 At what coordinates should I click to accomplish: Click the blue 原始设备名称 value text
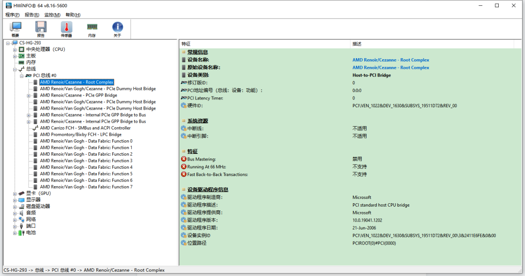point(391,67)
